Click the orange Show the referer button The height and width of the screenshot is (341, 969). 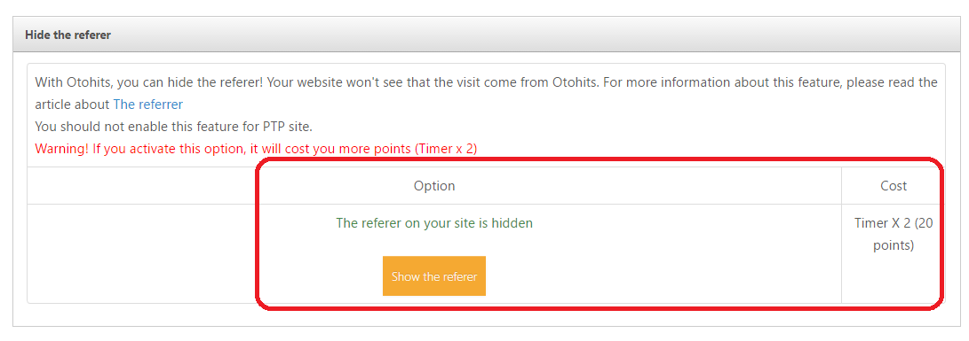point(433,276)
